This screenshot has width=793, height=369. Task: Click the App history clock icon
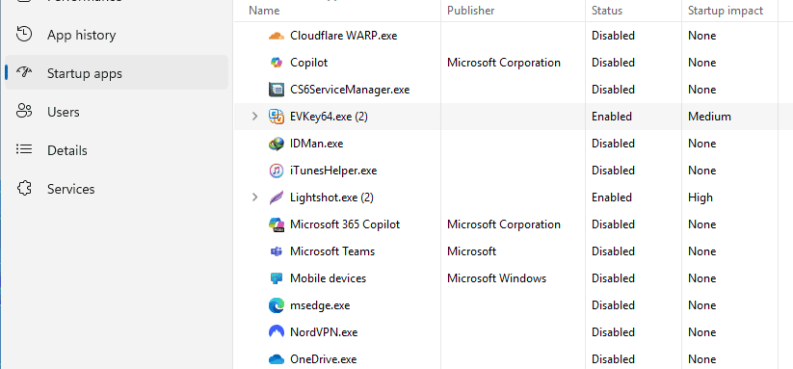[24, 35]
